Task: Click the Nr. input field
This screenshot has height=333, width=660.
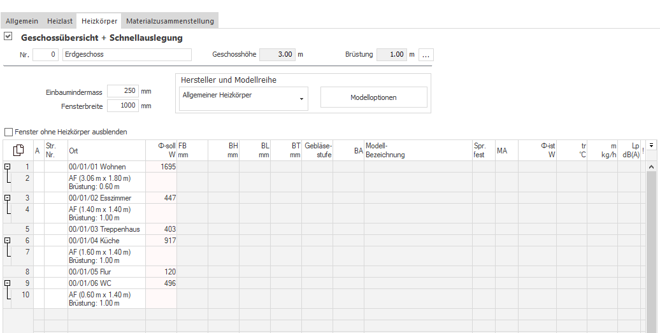Action: 45,55
